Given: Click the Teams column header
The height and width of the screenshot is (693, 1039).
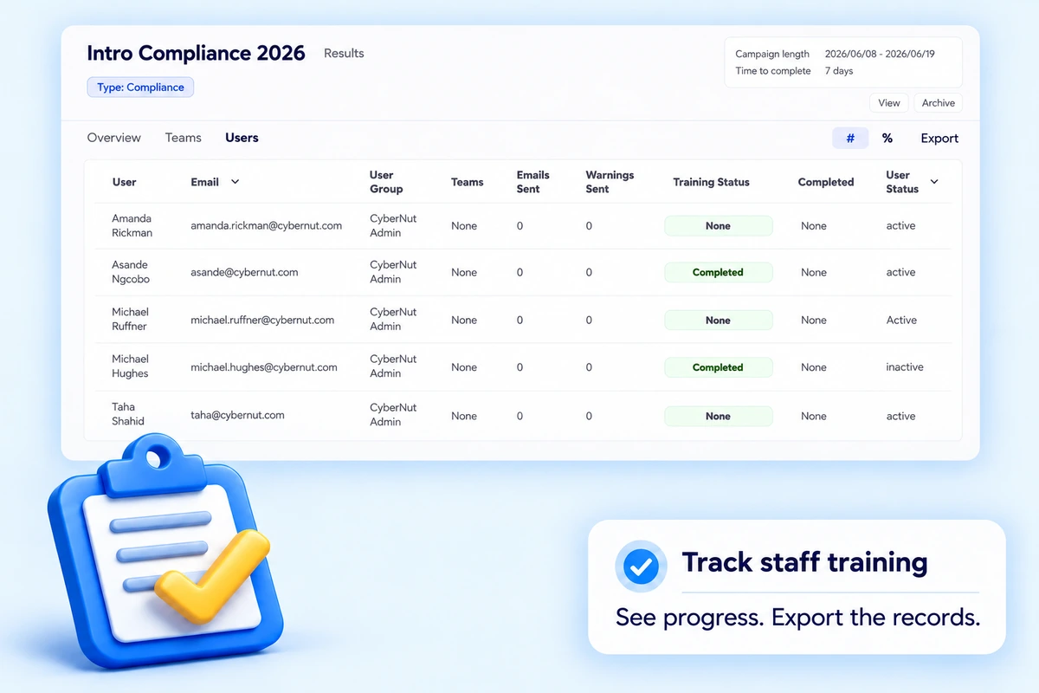Looking at the screenshot, I should [468, 182].
